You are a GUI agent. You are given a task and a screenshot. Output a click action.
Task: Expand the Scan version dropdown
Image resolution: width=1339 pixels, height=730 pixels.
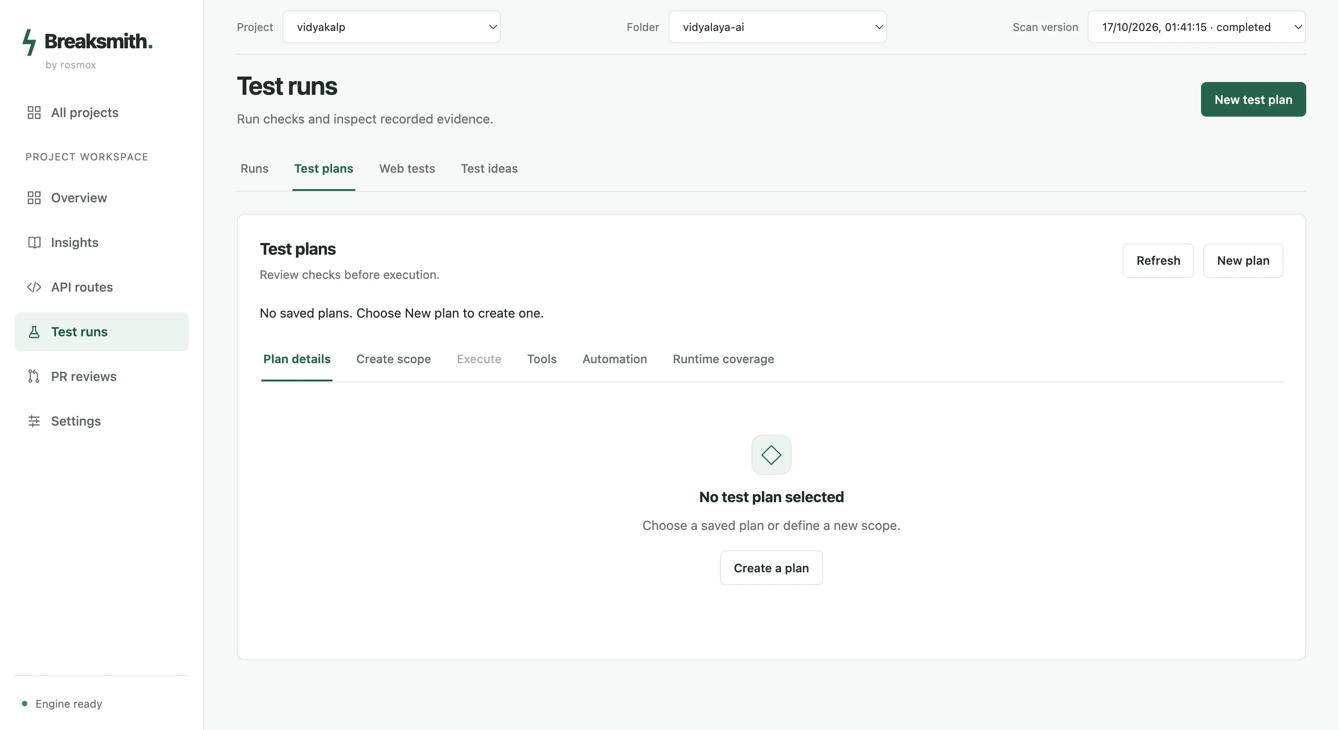click(x=1196, y=27)
